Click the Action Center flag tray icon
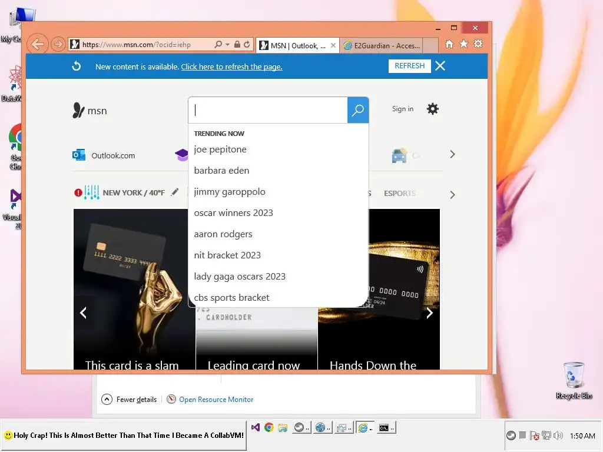 [x=534, y=436]
